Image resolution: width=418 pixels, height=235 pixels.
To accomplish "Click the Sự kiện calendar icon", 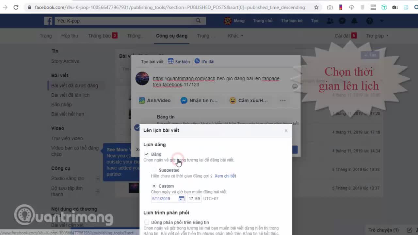I will [x=171, y=61].
